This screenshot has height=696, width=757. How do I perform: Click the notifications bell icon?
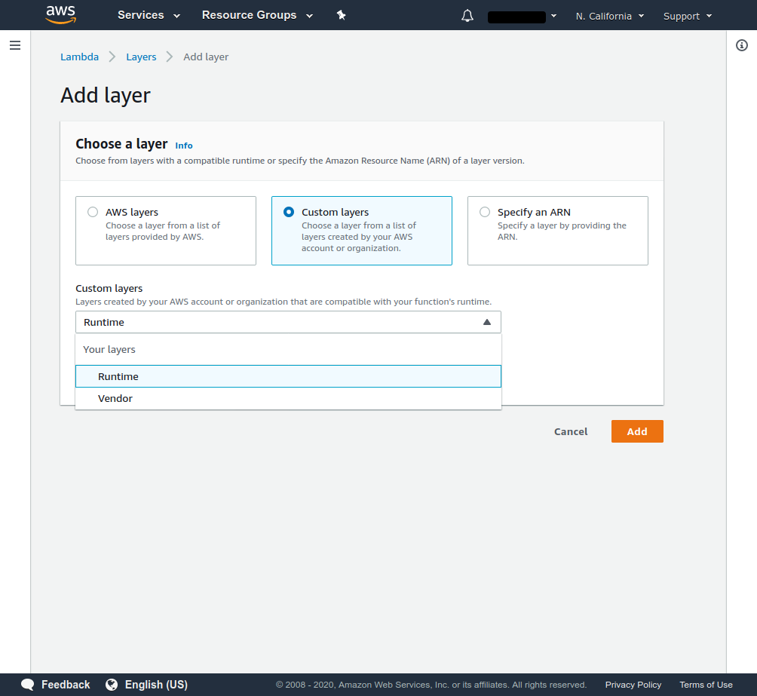(467, 16)
